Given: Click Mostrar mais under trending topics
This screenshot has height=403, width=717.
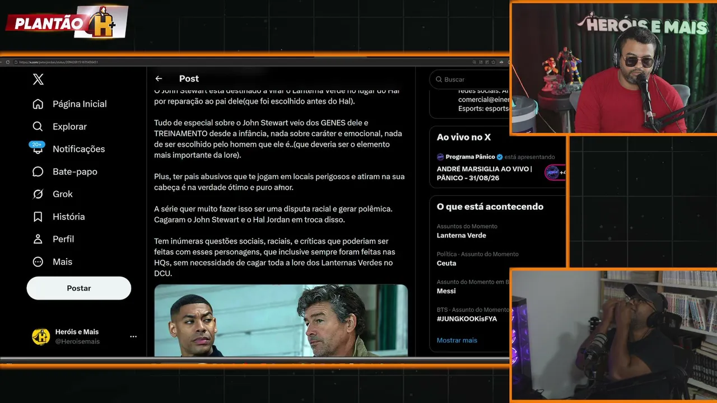Looking at the screenshot, I should (457, 340).
